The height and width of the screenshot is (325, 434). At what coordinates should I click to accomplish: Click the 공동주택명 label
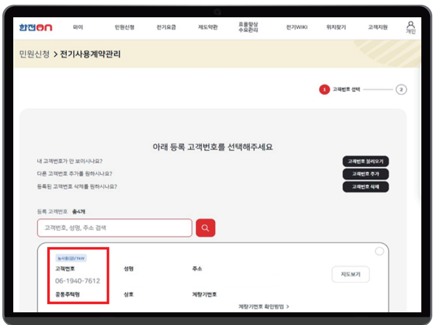[x=67, y=294]
